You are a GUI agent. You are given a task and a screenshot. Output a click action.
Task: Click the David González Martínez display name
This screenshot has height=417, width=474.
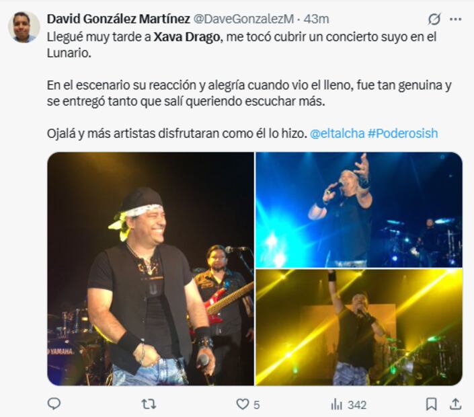(x=118, y=19)
